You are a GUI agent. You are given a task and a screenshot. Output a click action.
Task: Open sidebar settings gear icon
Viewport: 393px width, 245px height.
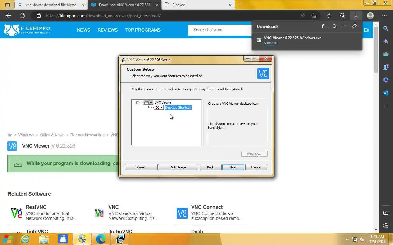(x=386, y=226)
